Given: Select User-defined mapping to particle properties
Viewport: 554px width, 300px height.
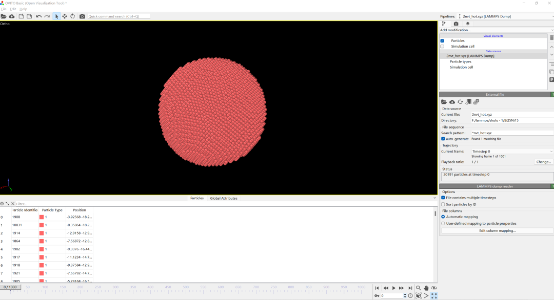Looking at the screenshot, I should point(443,224).
